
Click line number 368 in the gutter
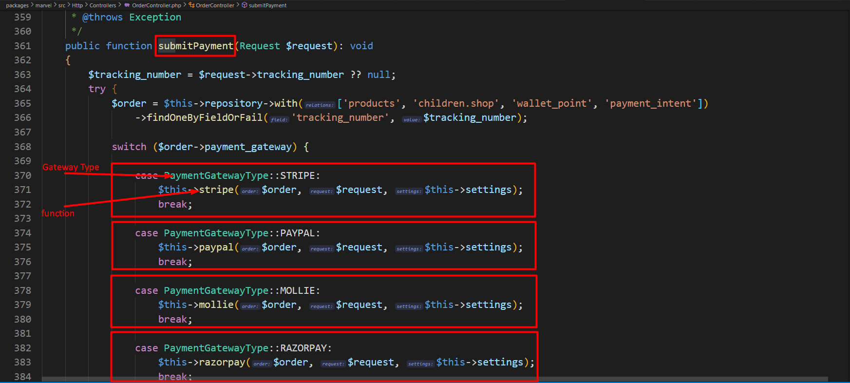(22, 147)
